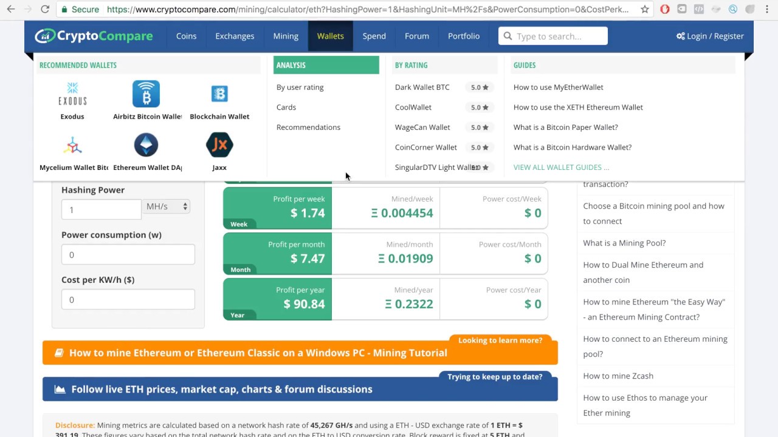Screen dimensions: 778x437
Task: Click the Power consumption input field
Action: coord(128,254)
